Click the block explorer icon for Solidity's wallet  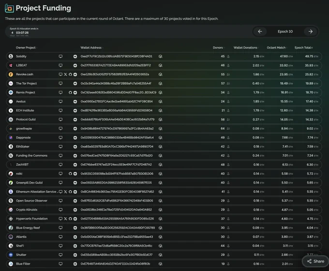(x=161, y=56)
